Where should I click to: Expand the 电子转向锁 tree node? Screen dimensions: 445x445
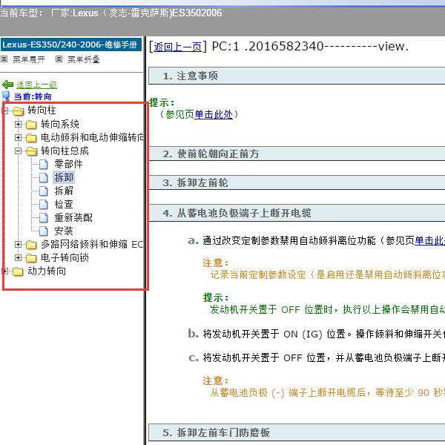pos(18,257)
